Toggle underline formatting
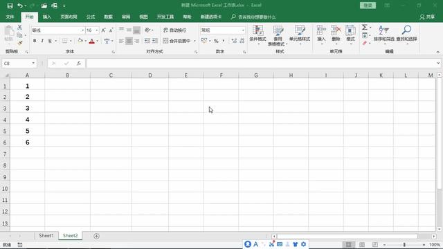 (x=50, y=41)
